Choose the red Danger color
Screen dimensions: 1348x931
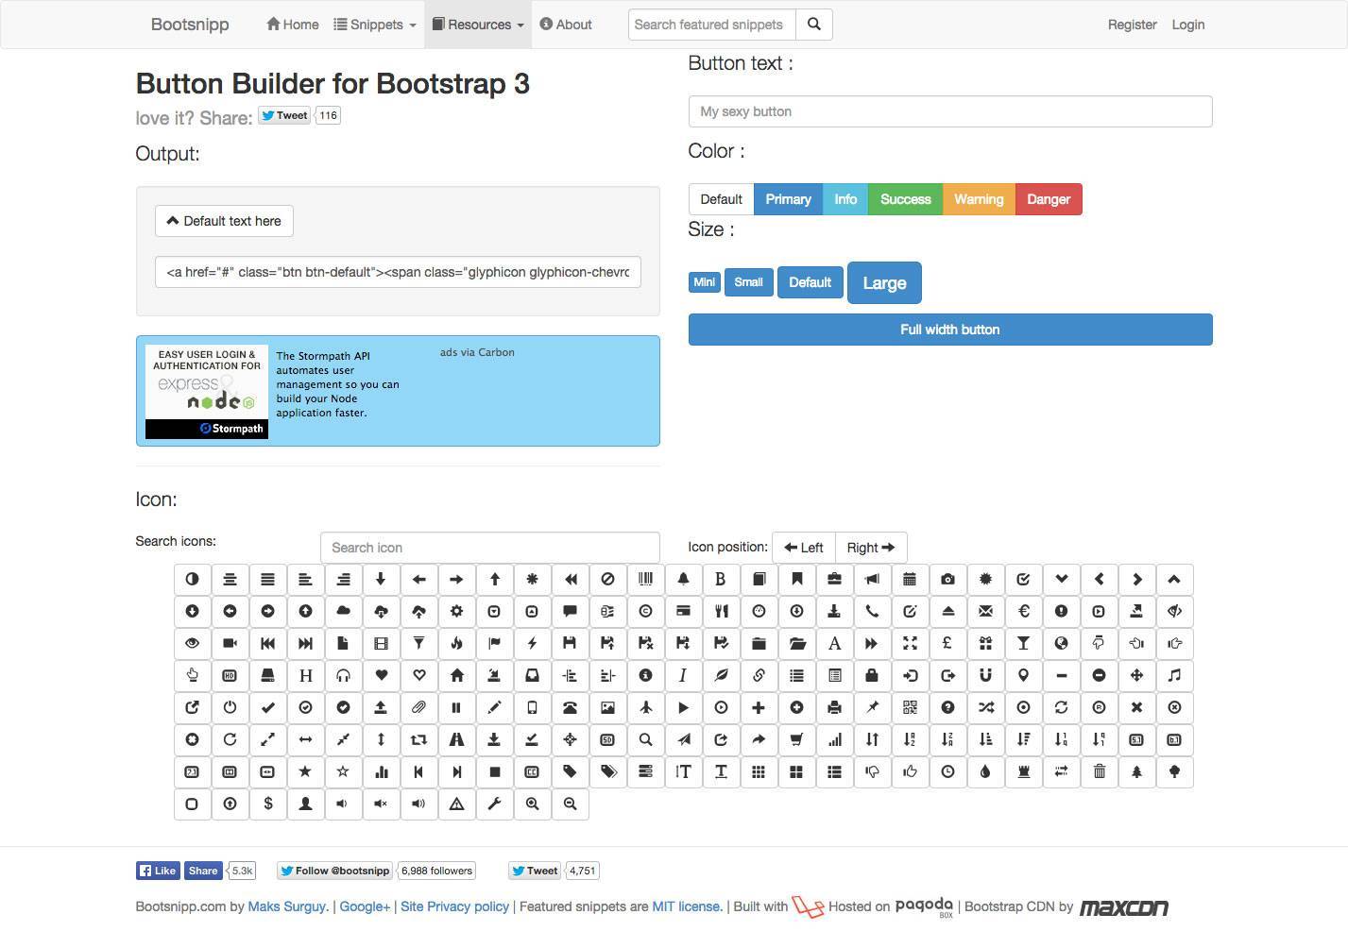pyautogui.click(x=1049, y=199)
